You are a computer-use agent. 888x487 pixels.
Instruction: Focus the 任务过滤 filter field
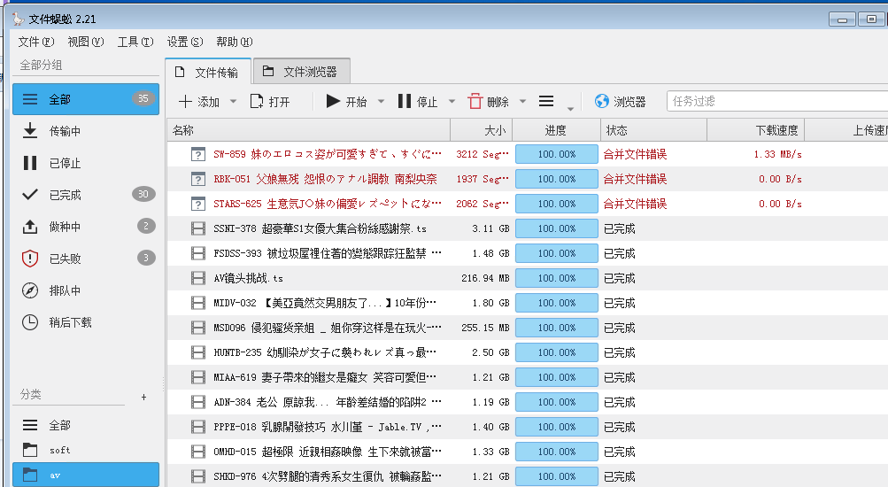click(777, 101)
